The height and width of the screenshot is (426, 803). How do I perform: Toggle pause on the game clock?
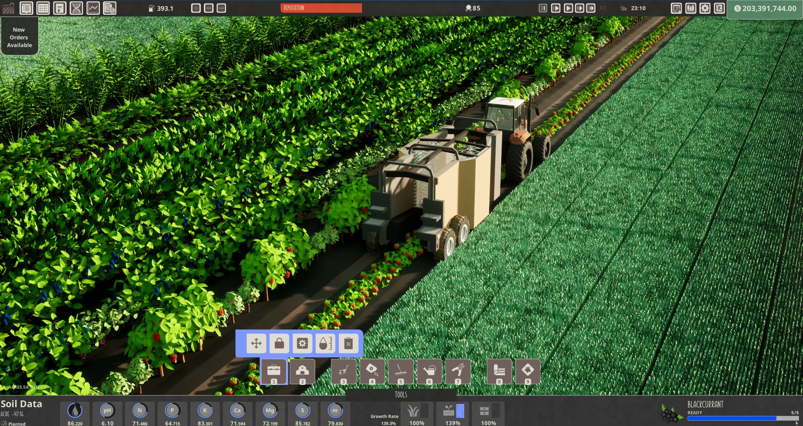pos(542,8)
